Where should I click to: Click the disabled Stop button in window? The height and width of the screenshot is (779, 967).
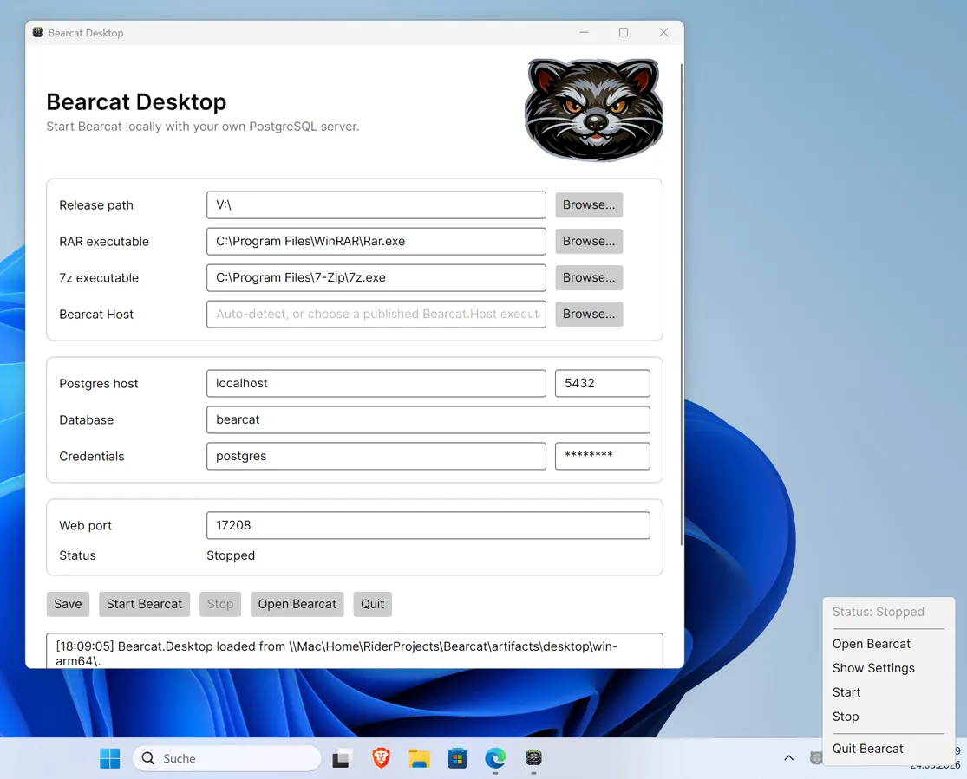[220, 604]
